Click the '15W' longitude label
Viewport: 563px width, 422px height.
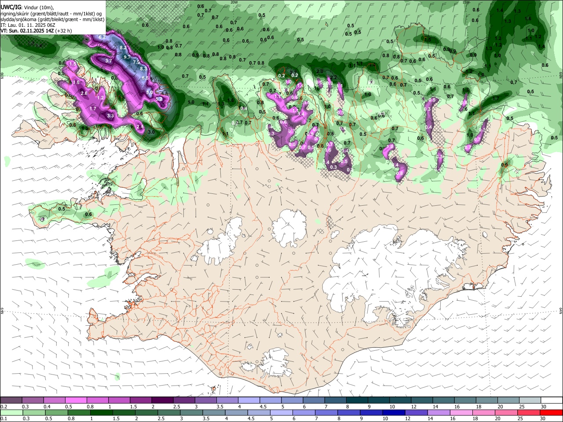tap(466, 2)
